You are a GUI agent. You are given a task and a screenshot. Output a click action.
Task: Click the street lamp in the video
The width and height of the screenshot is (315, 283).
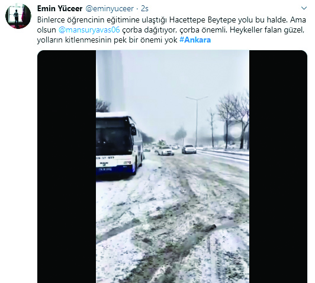tap(197, 121)
